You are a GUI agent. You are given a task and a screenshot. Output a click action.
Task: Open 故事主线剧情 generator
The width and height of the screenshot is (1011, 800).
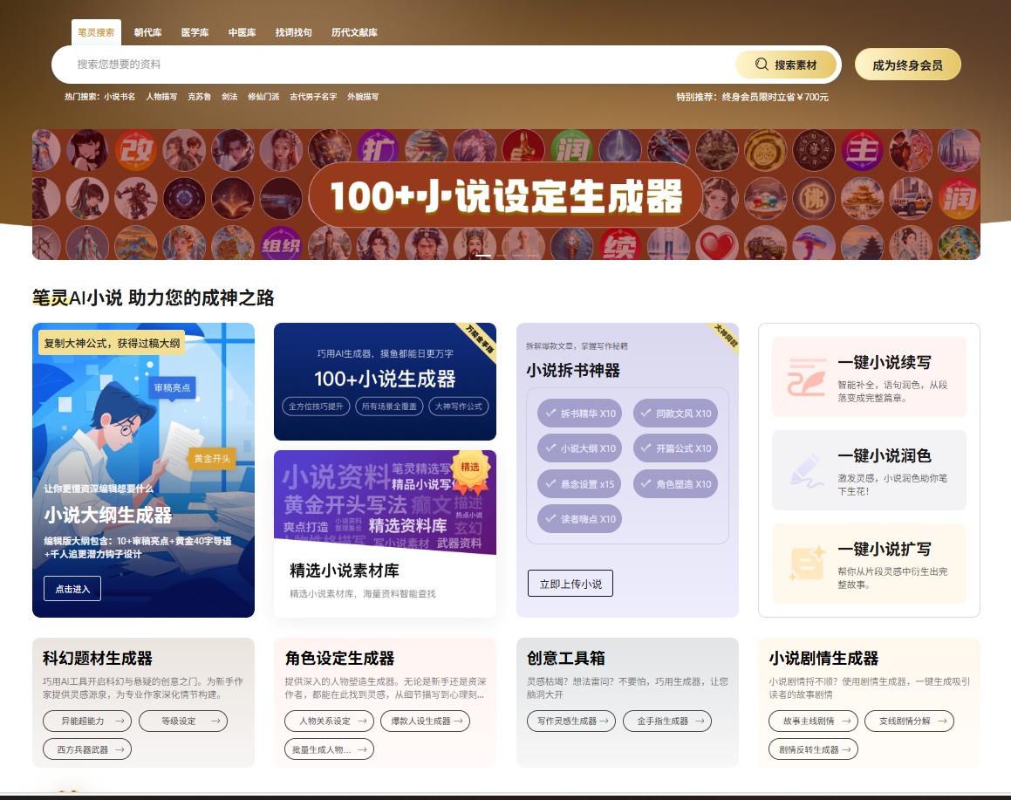pos(813,721)
